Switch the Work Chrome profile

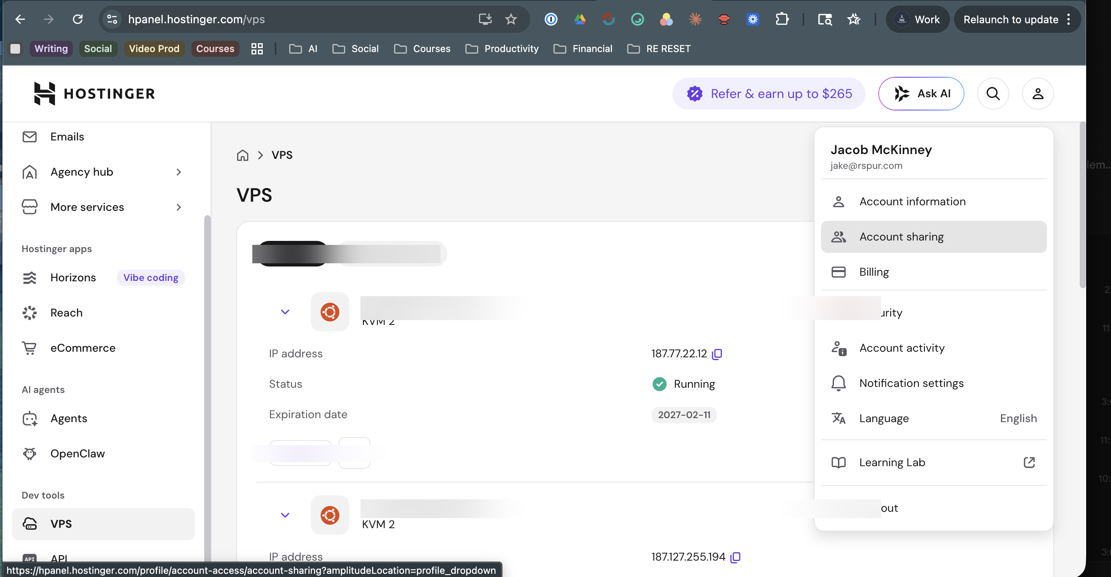[x=918, y=19]
